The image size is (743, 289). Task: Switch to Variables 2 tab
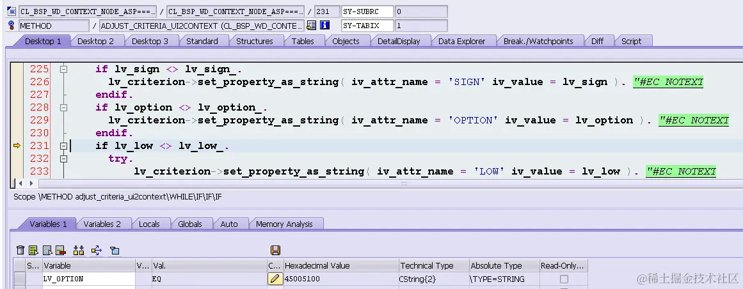coord(102,224)
